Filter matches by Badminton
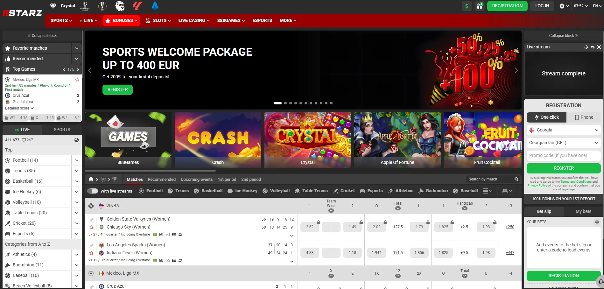The height and width of the screenshot is (289, 604). [x=433, y=191]
